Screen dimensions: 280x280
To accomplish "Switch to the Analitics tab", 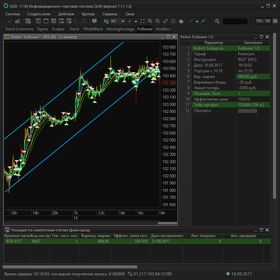I will click(163, 29).
